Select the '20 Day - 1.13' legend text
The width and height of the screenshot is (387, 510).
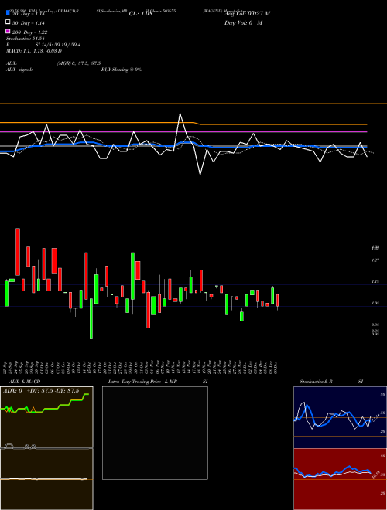28,14
